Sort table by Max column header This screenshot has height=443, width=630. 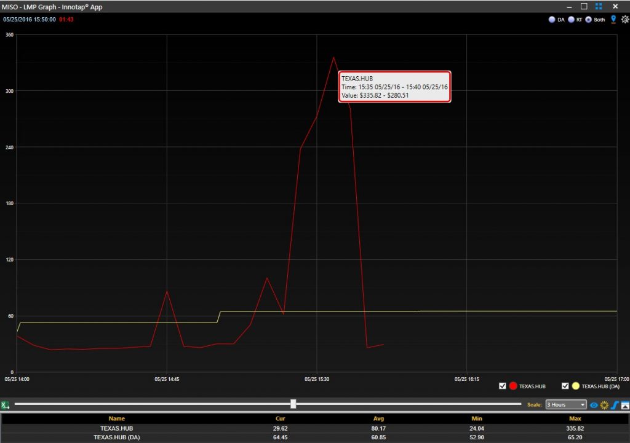click(575, 418)
